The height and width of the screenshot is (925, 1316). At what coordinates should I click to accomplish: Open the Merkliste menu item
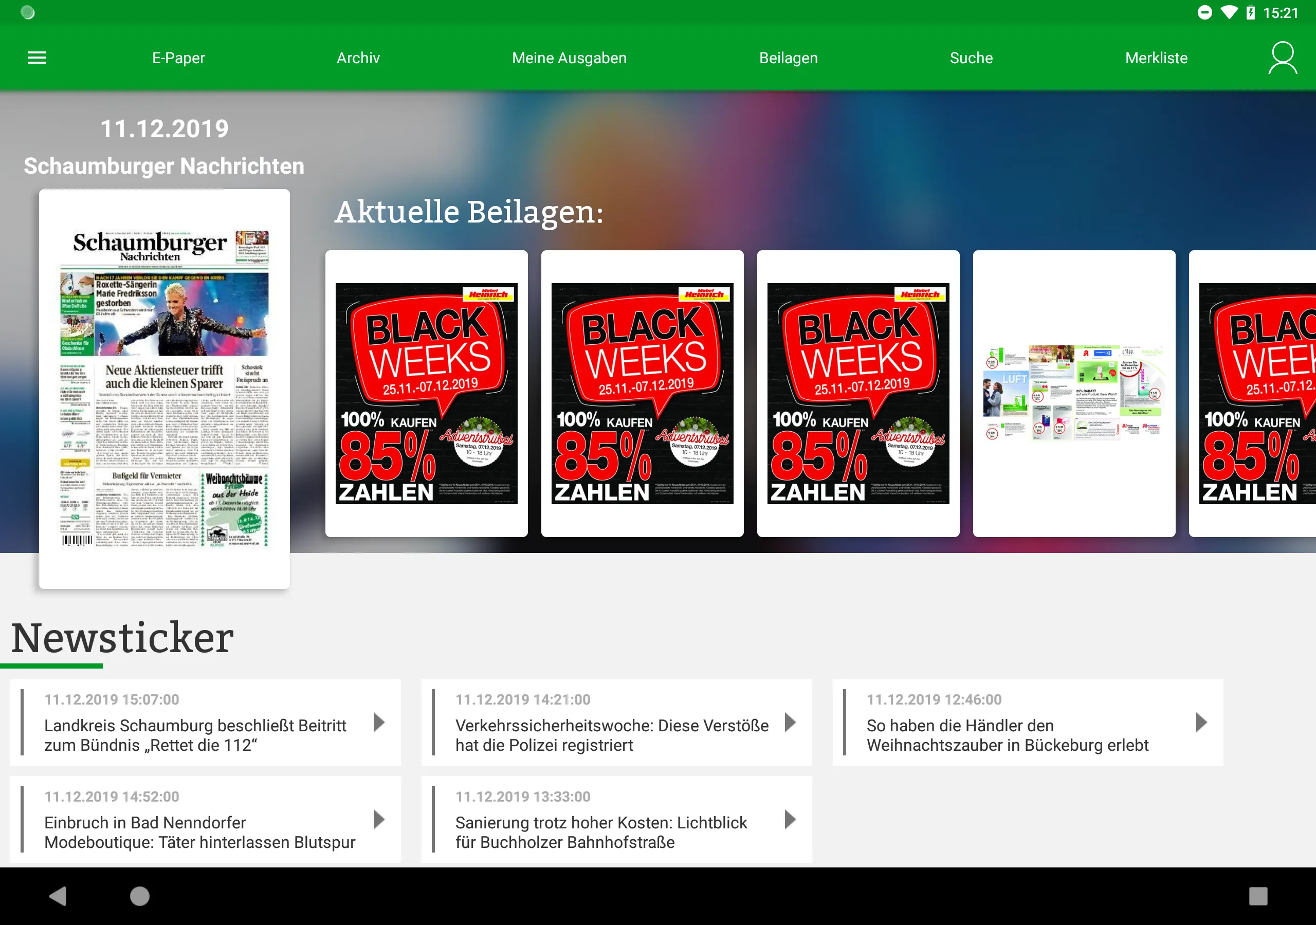click(1156, 58)
